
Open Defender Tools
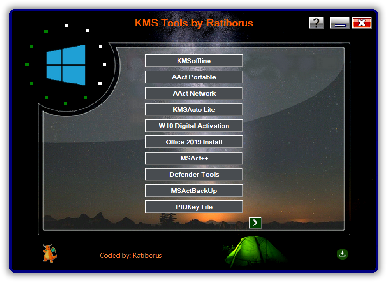pyautogui.click(x=194, y=174)
